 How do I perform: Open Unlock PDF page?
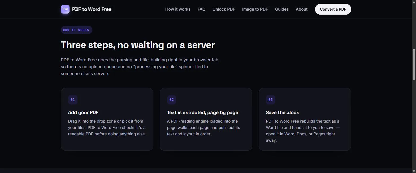(x=224, y=9)
